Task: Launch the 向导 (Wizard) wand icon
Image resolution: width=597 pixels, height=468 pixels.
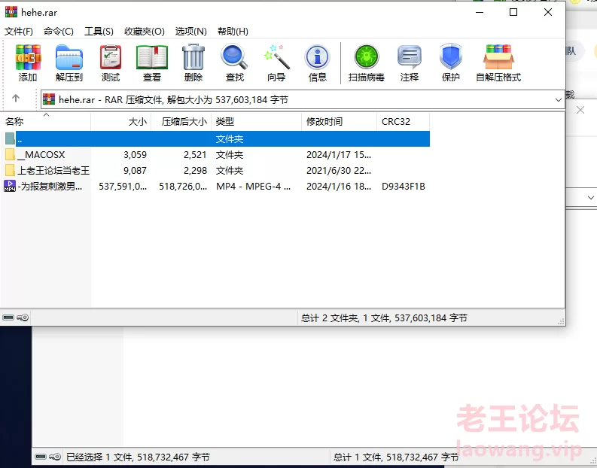Action: coord(276,63)
